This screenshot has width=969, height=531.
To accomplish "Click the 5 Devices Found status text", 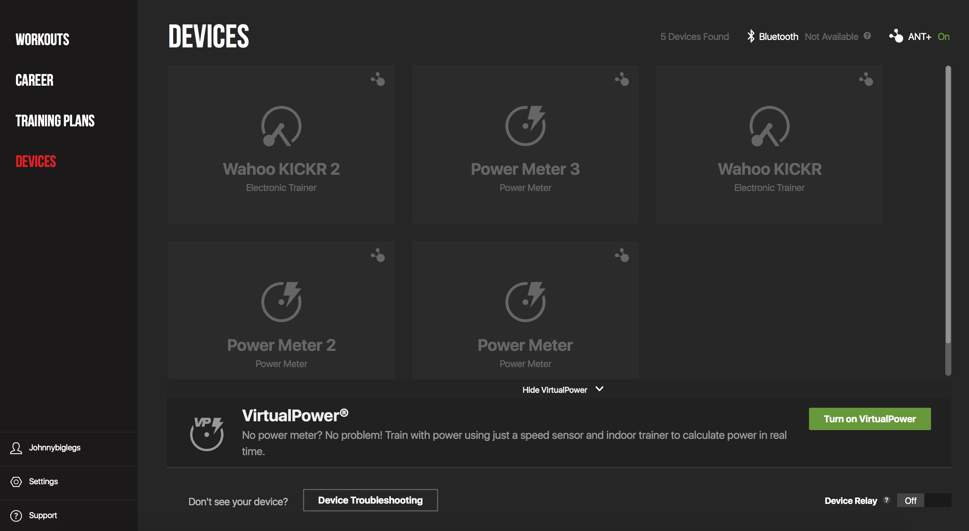I will coord(694,37).
